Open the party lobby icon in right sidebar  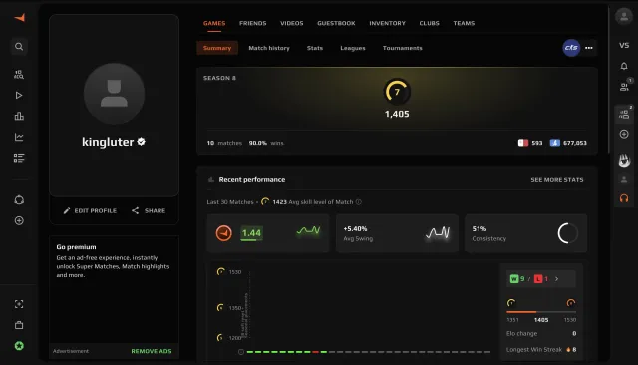pyautogui.click(x=625, y=114)
